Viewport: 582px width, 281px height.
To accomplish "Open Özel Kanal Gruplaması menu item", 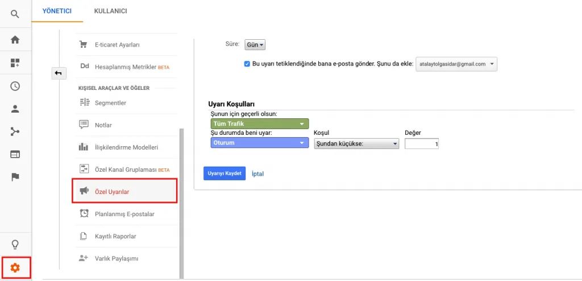I will tap(126, 170).
